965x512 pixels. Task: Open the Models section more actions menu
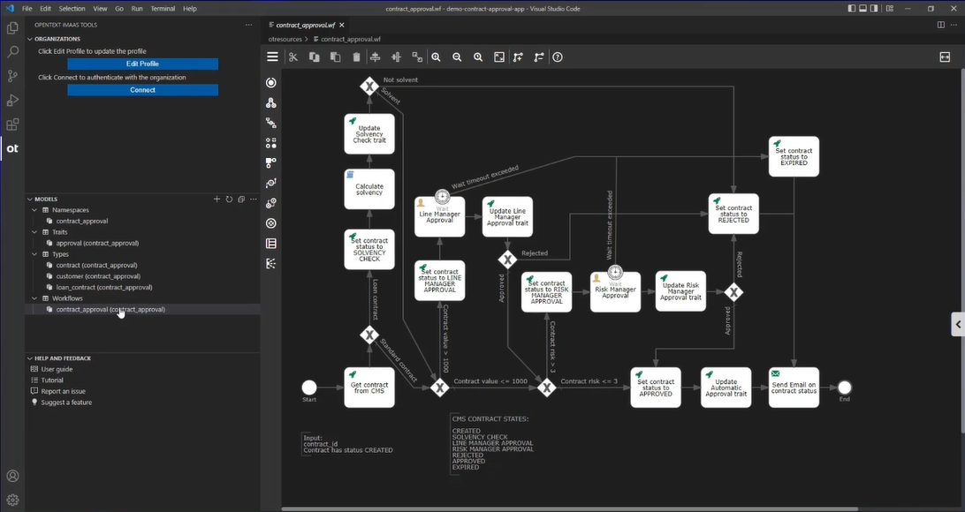pyautogui.click(x=254, y=200)
